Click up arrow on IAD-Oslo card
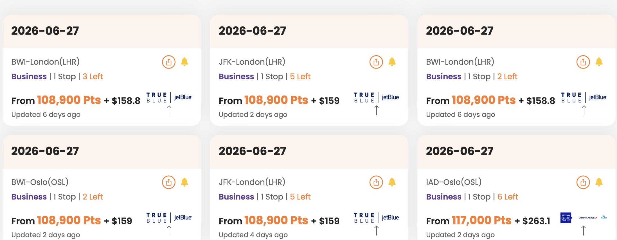 pyautogui.click(x=584, y=230)
